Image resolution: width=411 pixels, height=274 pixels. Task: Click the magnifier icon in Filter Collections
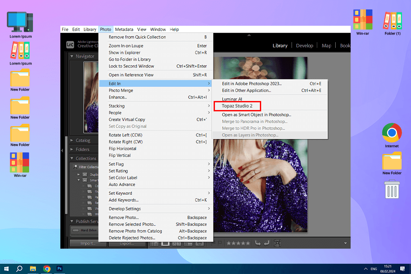coord(75,167)
